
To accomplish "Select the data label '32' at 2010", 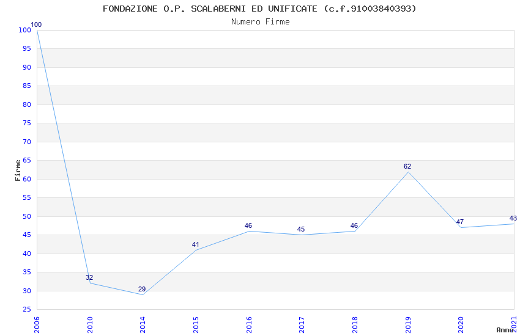I will click(x=89, y=277).
